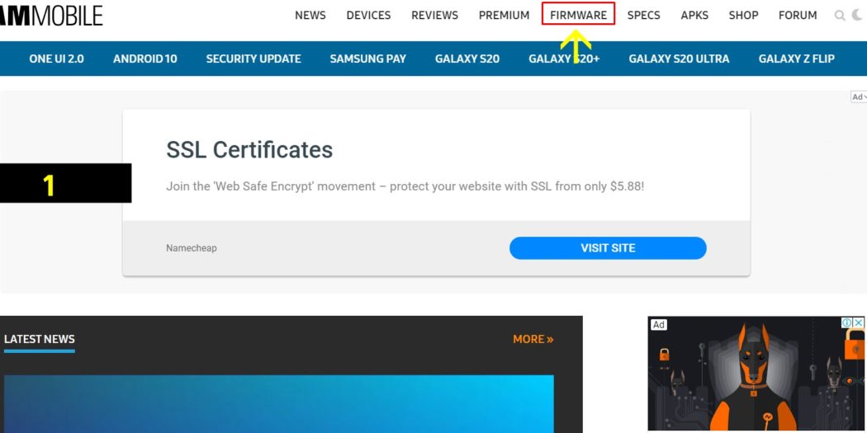The width and height of the screenshot is (867, 433).
Task: Toggle dark mode moon icon
Action: click(x=858, y=15)
